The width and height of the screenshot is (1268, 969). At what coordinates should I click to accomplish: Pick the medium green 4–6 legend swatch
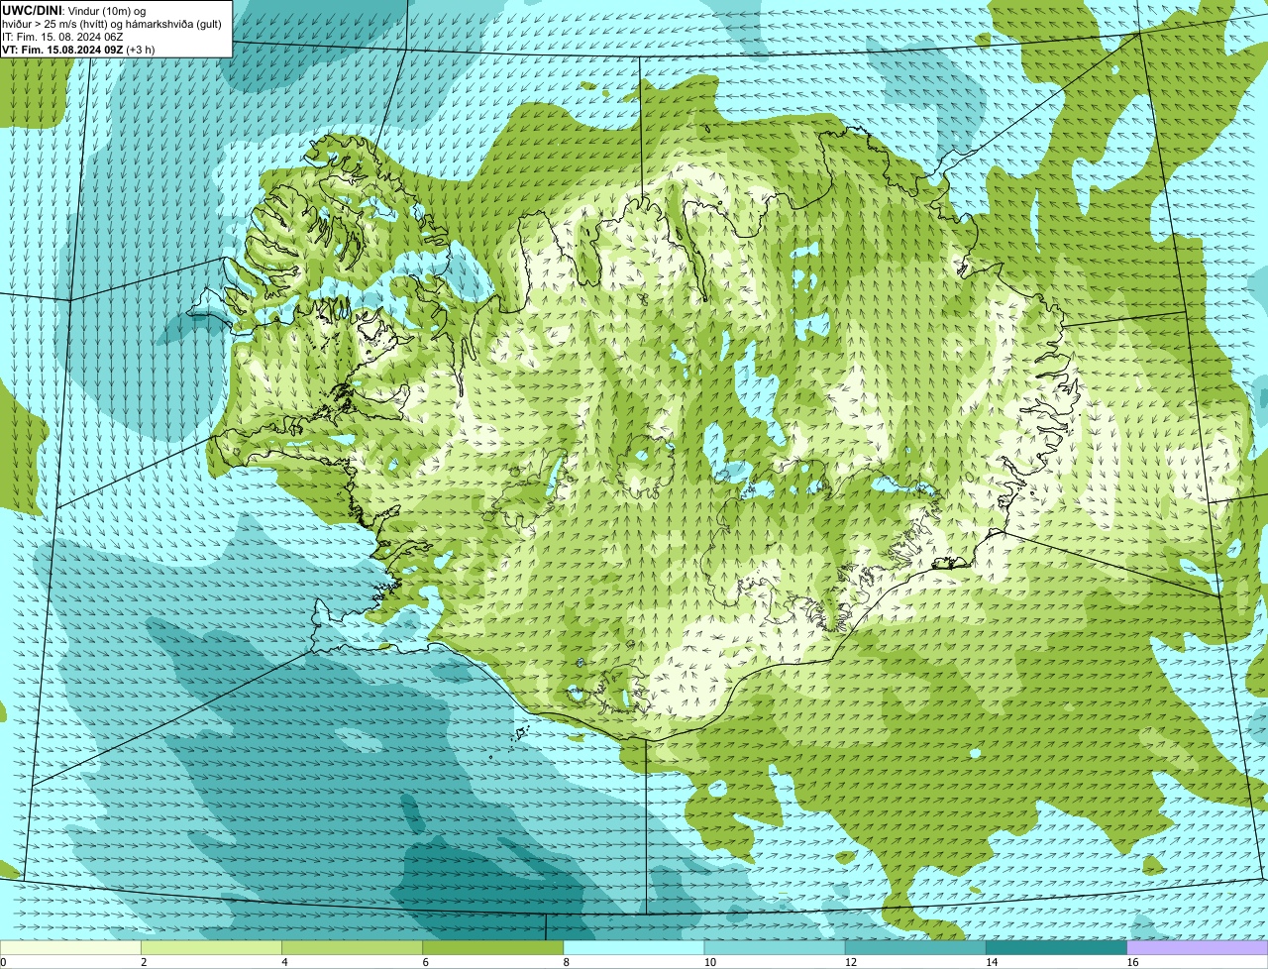353,948
